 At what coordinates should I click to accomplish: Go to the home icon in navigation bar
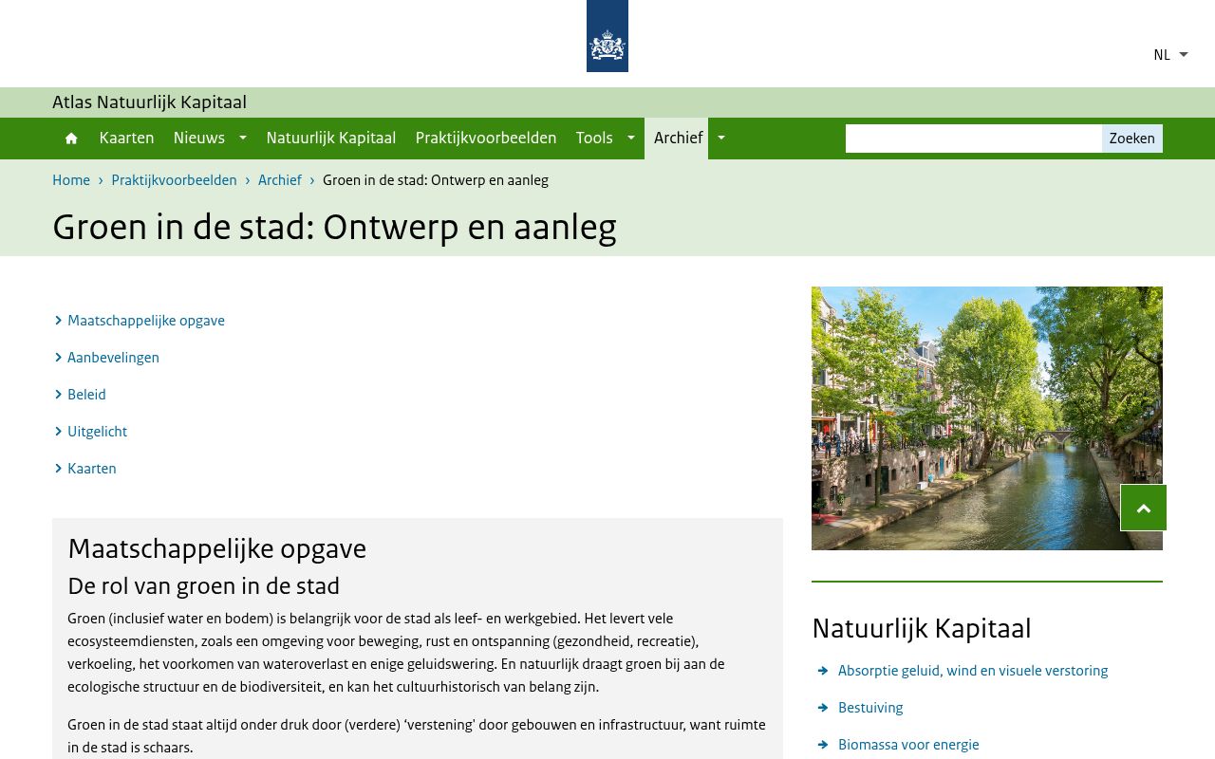(71, 139)
